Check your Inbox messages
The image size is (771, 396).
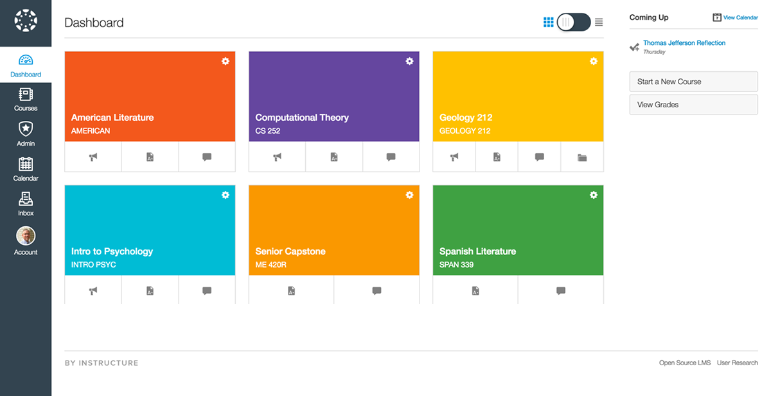pyautogui.click(x=26, y=204)
